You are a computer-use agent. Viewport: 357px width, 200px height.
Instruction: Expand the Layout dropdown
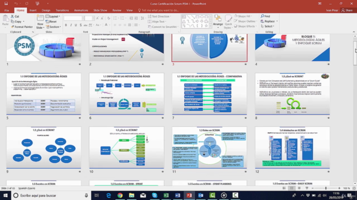coord(53,16)
